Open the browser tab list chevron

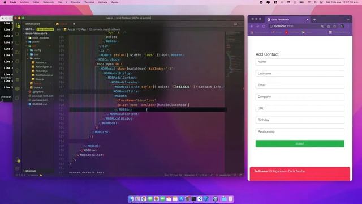(348, 20)
